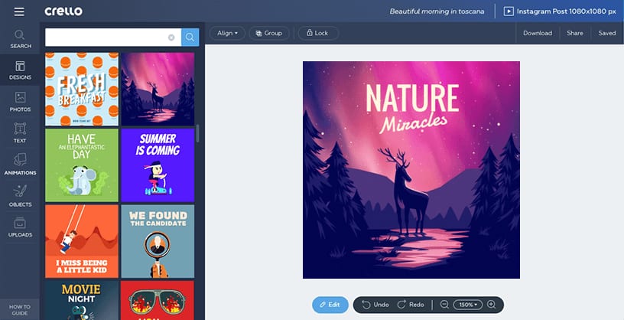Open the hamburger menu

19,12
